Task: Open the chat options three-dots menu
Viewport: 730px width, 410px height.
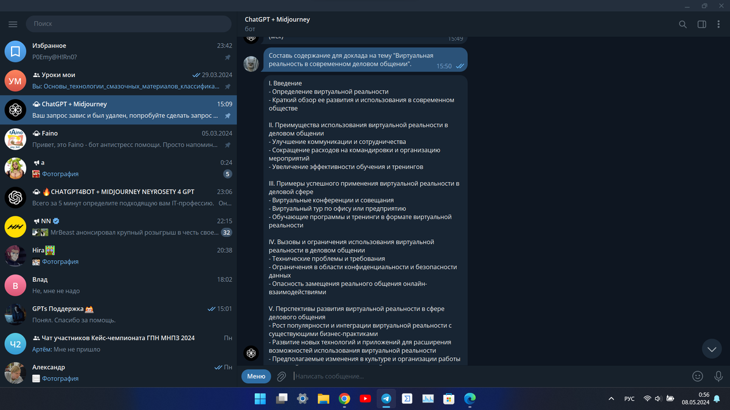Action: tap(719, 24)
